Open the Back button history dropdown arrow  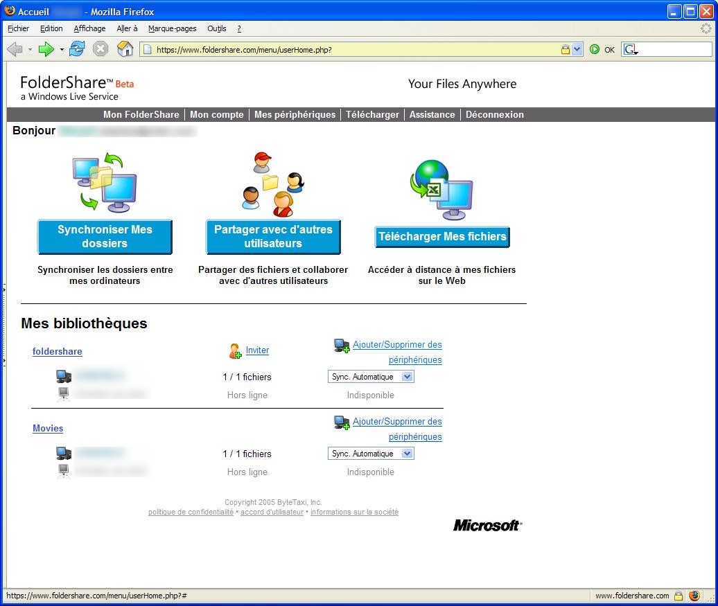click(x=30, y=49)
